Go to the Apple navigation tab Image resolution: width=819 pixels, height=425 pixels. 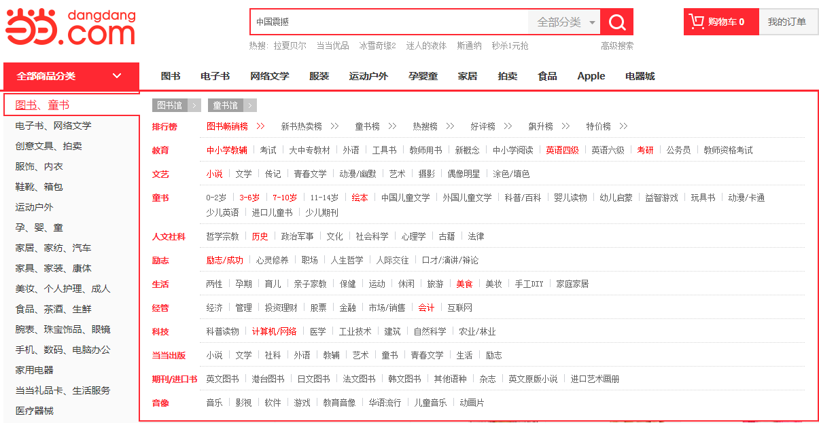591,76
